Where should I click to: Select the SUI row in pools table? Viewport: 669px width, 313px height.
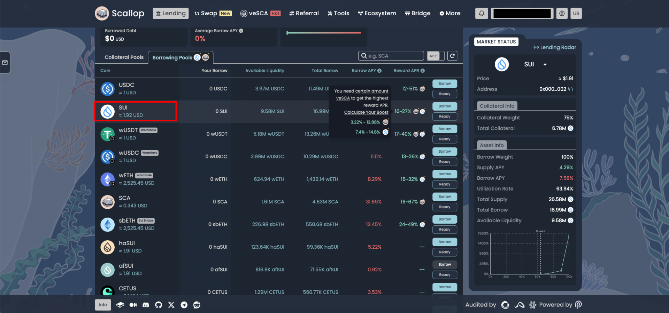click(x=279, y=112)
